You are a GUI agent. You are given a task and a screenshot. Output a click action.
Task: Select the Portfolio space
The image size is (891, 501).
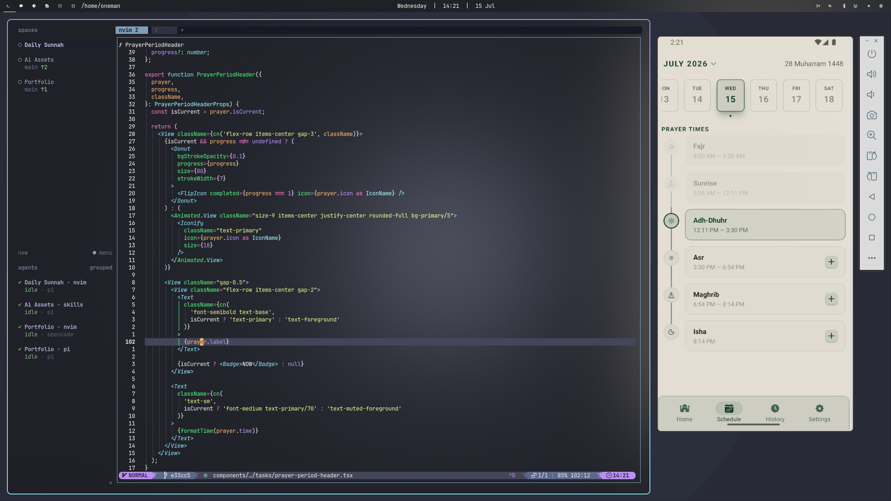[x=65, y=85]
